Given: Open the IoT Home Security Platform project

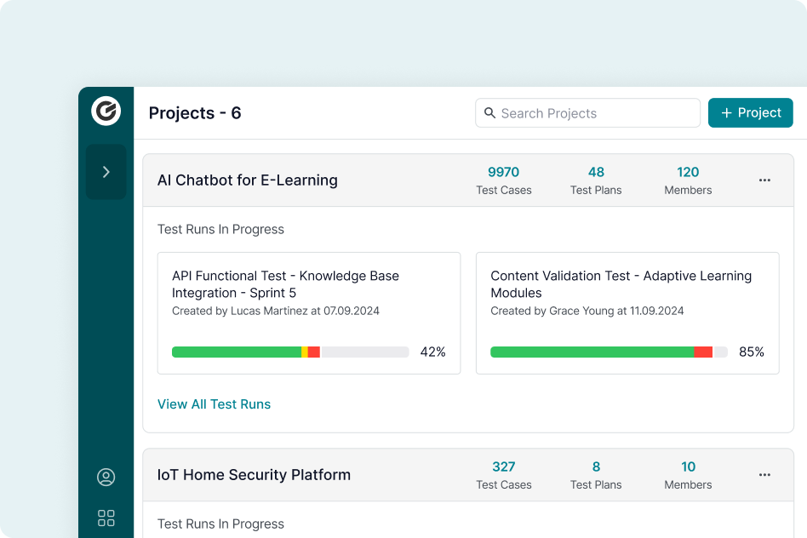Looking at the screenshot, I should (x=254, y=475).
